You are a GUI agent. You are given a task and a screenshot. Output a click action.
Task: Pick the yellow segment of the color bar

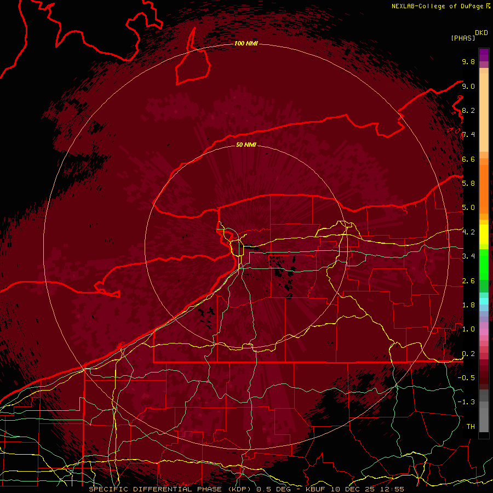484,234
